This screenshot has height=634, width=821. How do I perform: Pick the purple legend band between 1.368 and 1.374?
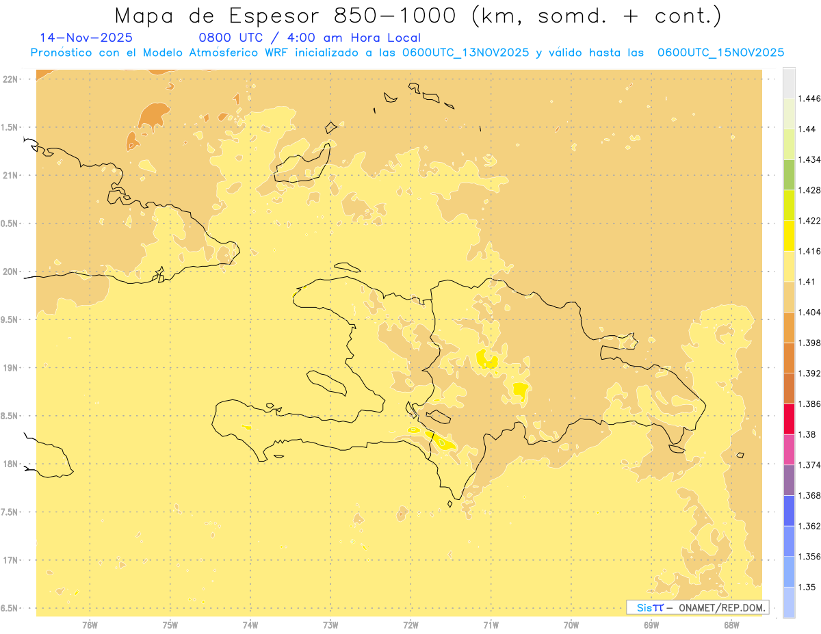tap(789, 480)
